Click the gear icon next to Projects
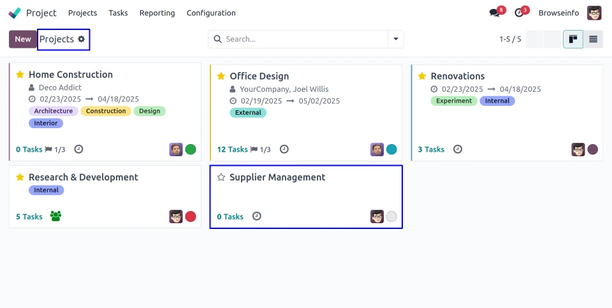The image size is (612, 308). (81, 40)
